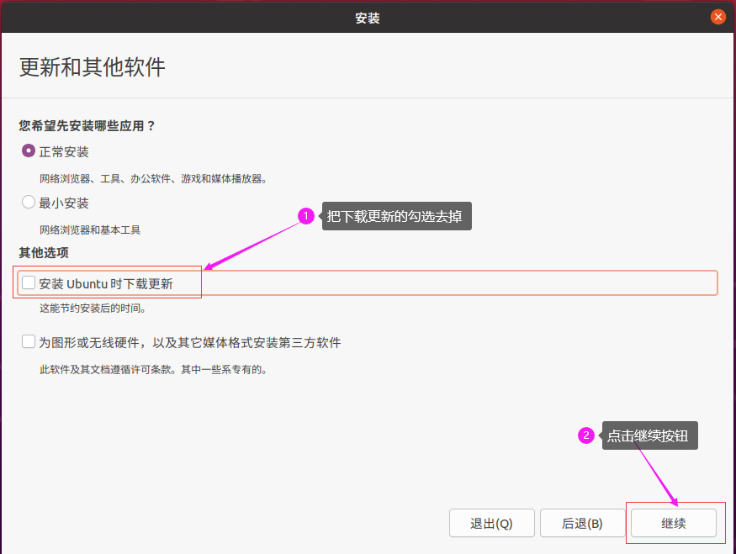Click the 继续 button to proceed
736x554 pixels.
[673, 523]
